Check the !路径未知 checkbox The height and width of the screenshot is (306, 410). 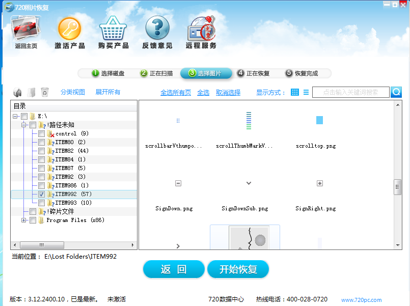pos(33,125)
